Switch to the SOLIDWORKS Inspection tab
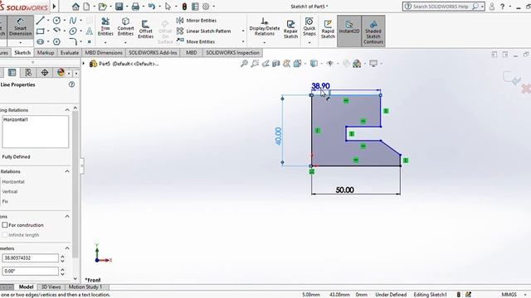Viewport: 531px width, 298px height. 232,53
